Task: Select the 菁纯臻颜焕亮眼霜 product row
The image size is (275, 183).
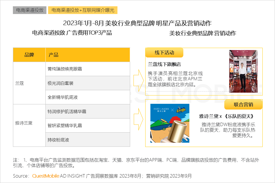Action: click(87, 69)
